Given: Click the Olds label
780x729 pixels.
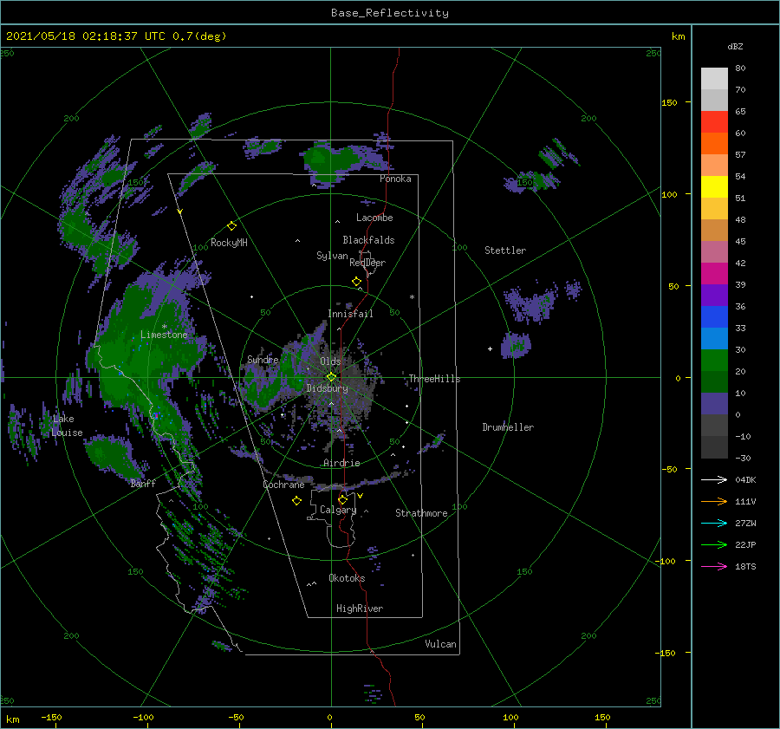Looking at the screenshot, I should coord(330,361).
